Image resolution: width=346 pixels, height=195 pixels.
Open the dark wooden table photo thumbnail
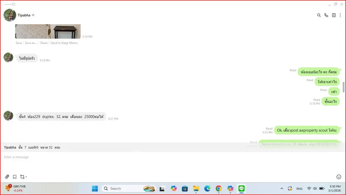tap(65, 31)
